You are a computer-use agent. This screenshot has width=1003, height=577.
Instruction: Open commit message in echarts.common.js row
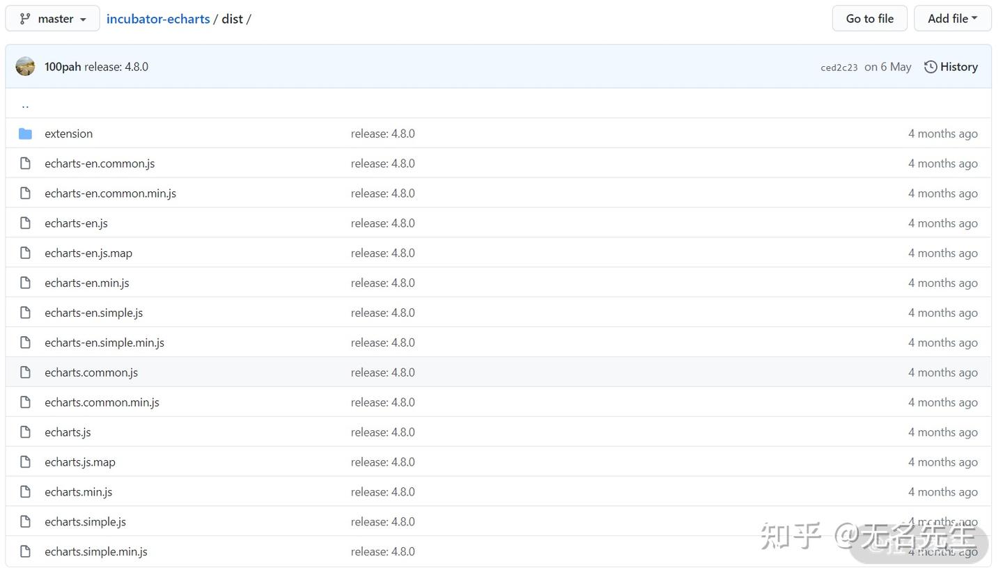click(383, 373)
